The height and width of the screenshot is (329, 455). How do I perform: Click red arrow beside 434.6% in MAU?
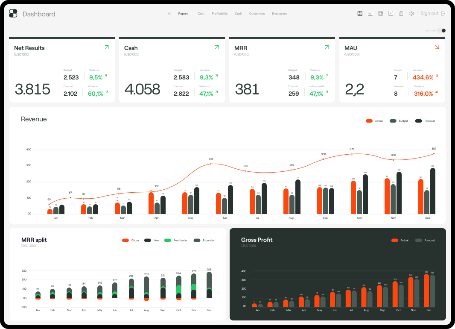437,76
